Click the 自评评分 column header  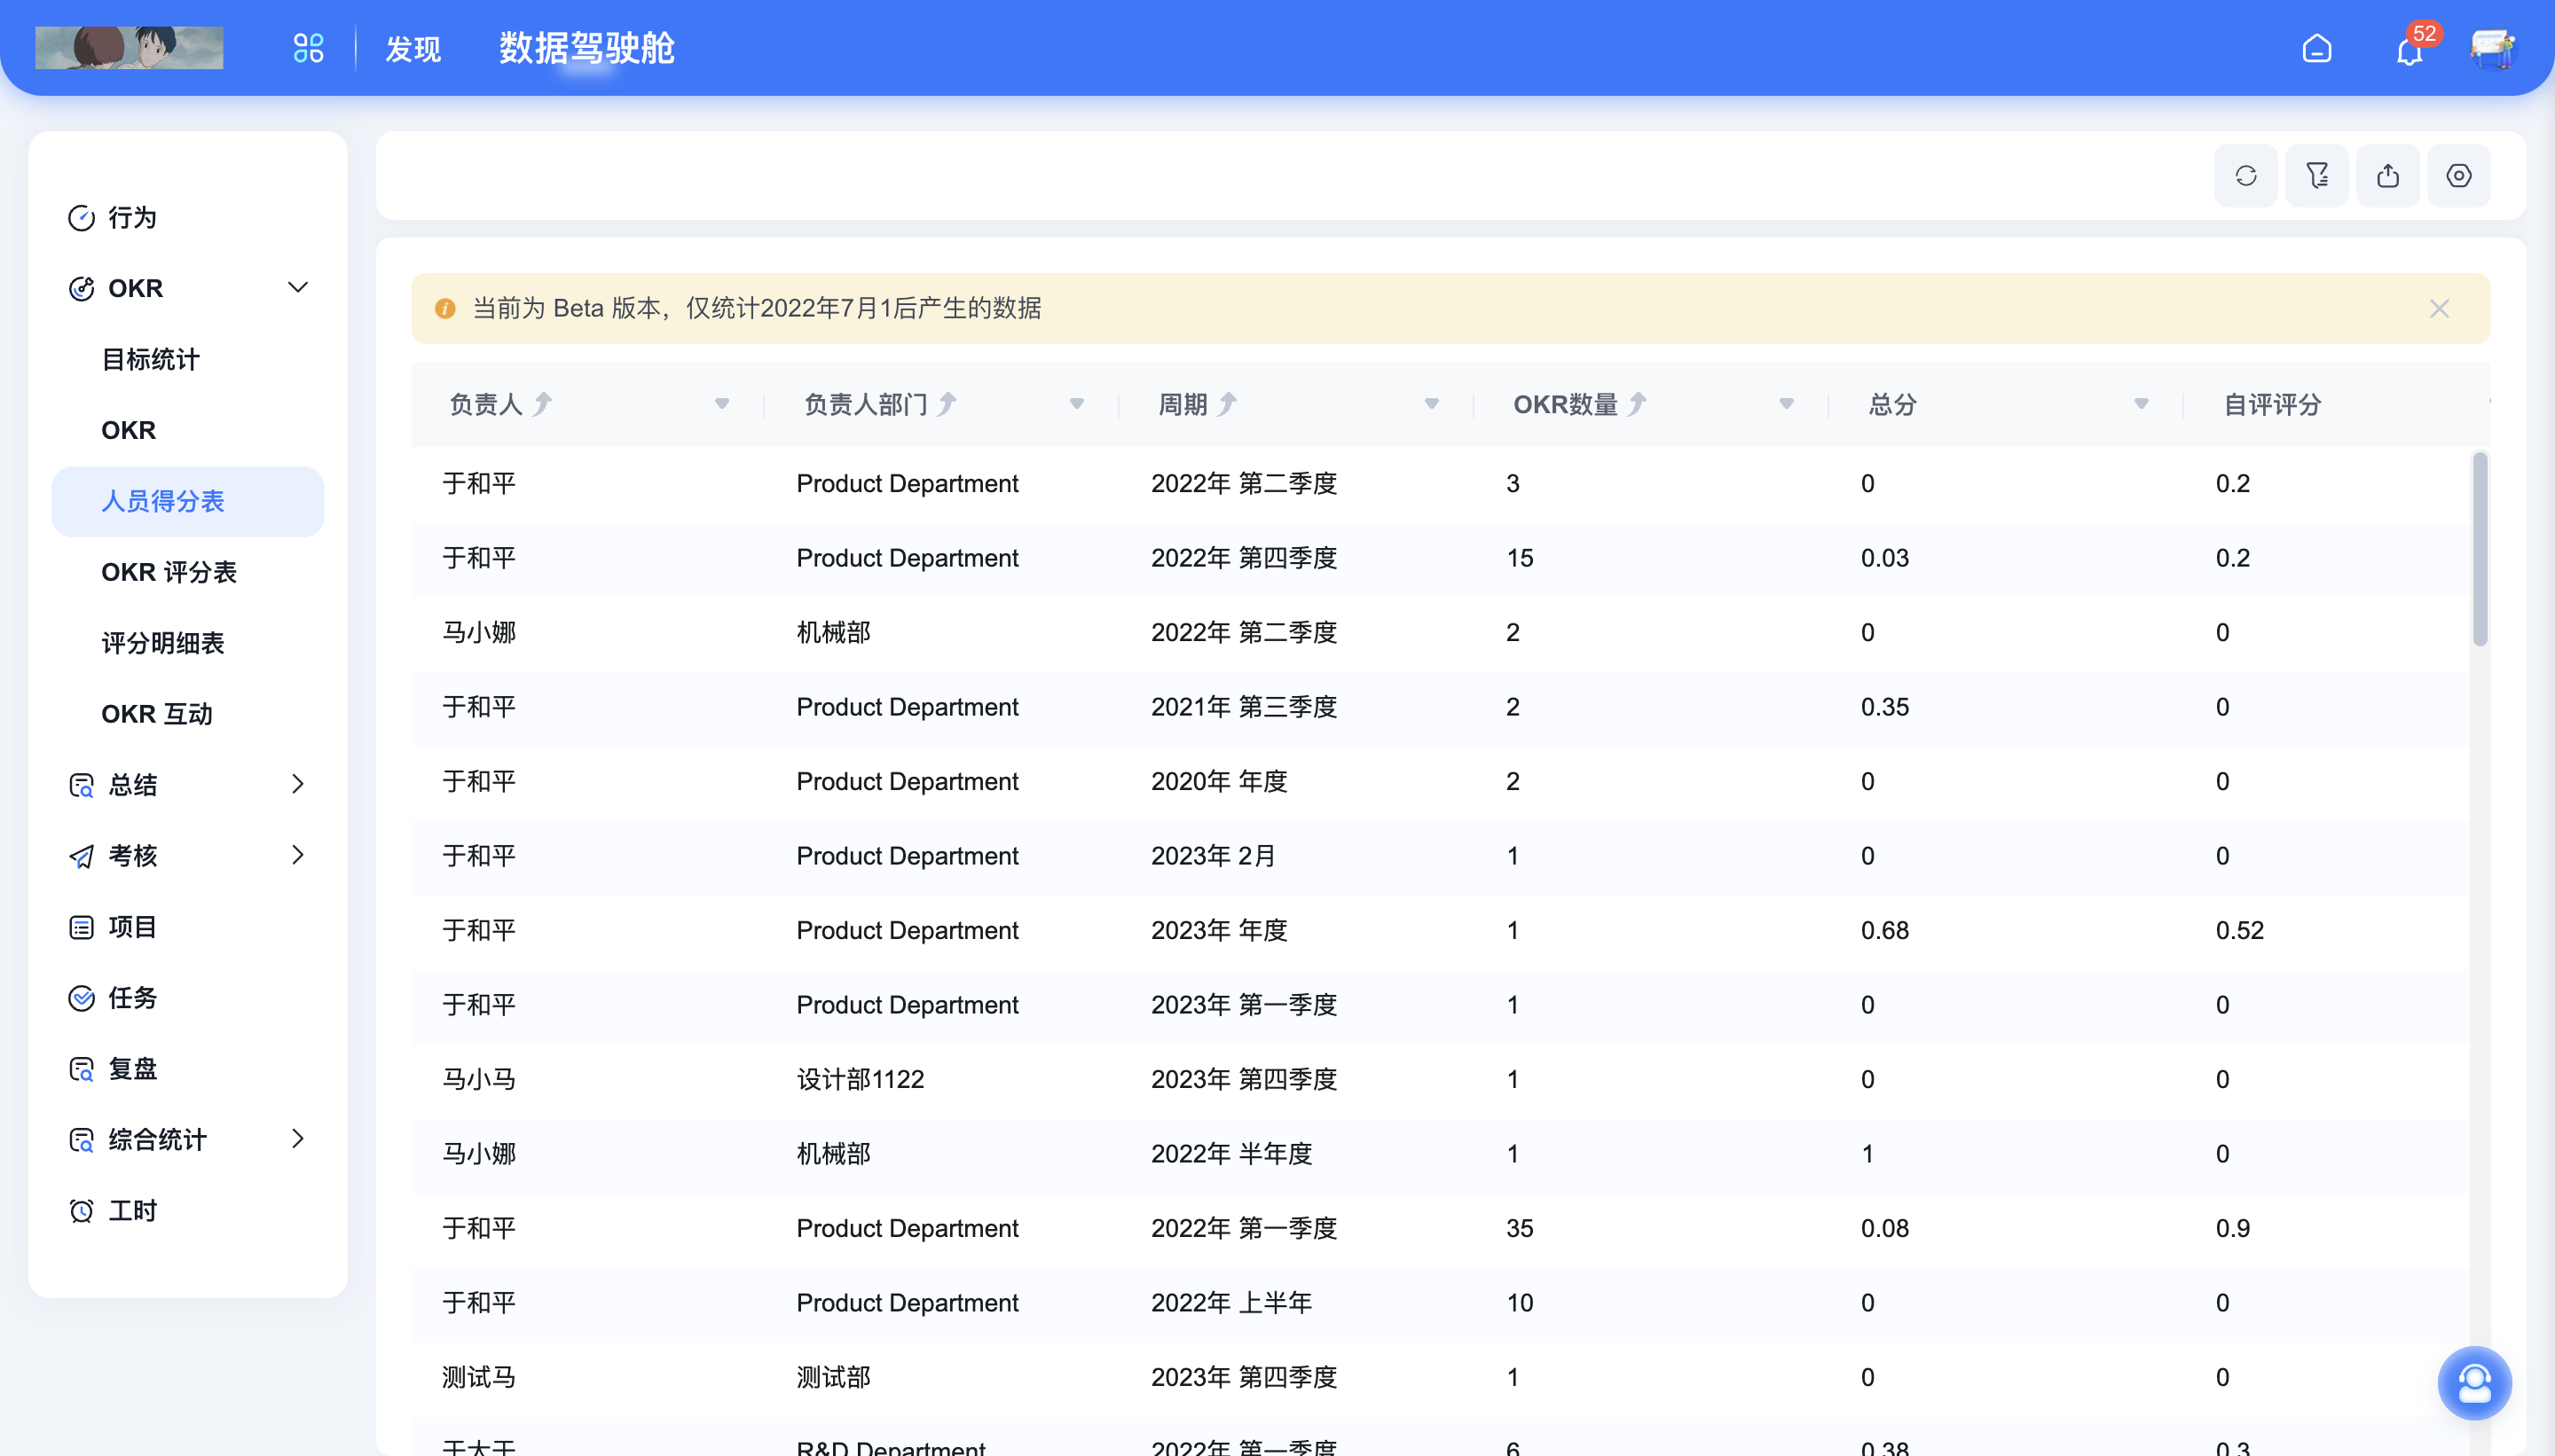click(x=2272, y=404)
